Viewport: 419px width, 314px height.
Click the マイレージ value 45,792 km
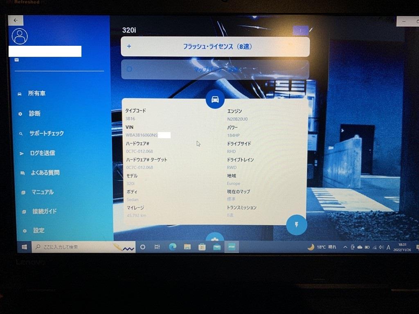click(x=137, y=215)
